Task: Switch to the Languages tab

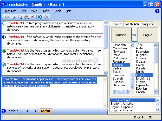Action: 132,24
